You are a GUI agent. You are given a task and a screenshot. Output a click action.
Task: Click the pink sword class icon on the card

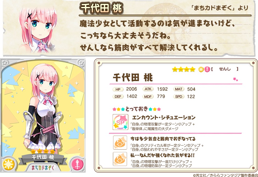[77, 164]
